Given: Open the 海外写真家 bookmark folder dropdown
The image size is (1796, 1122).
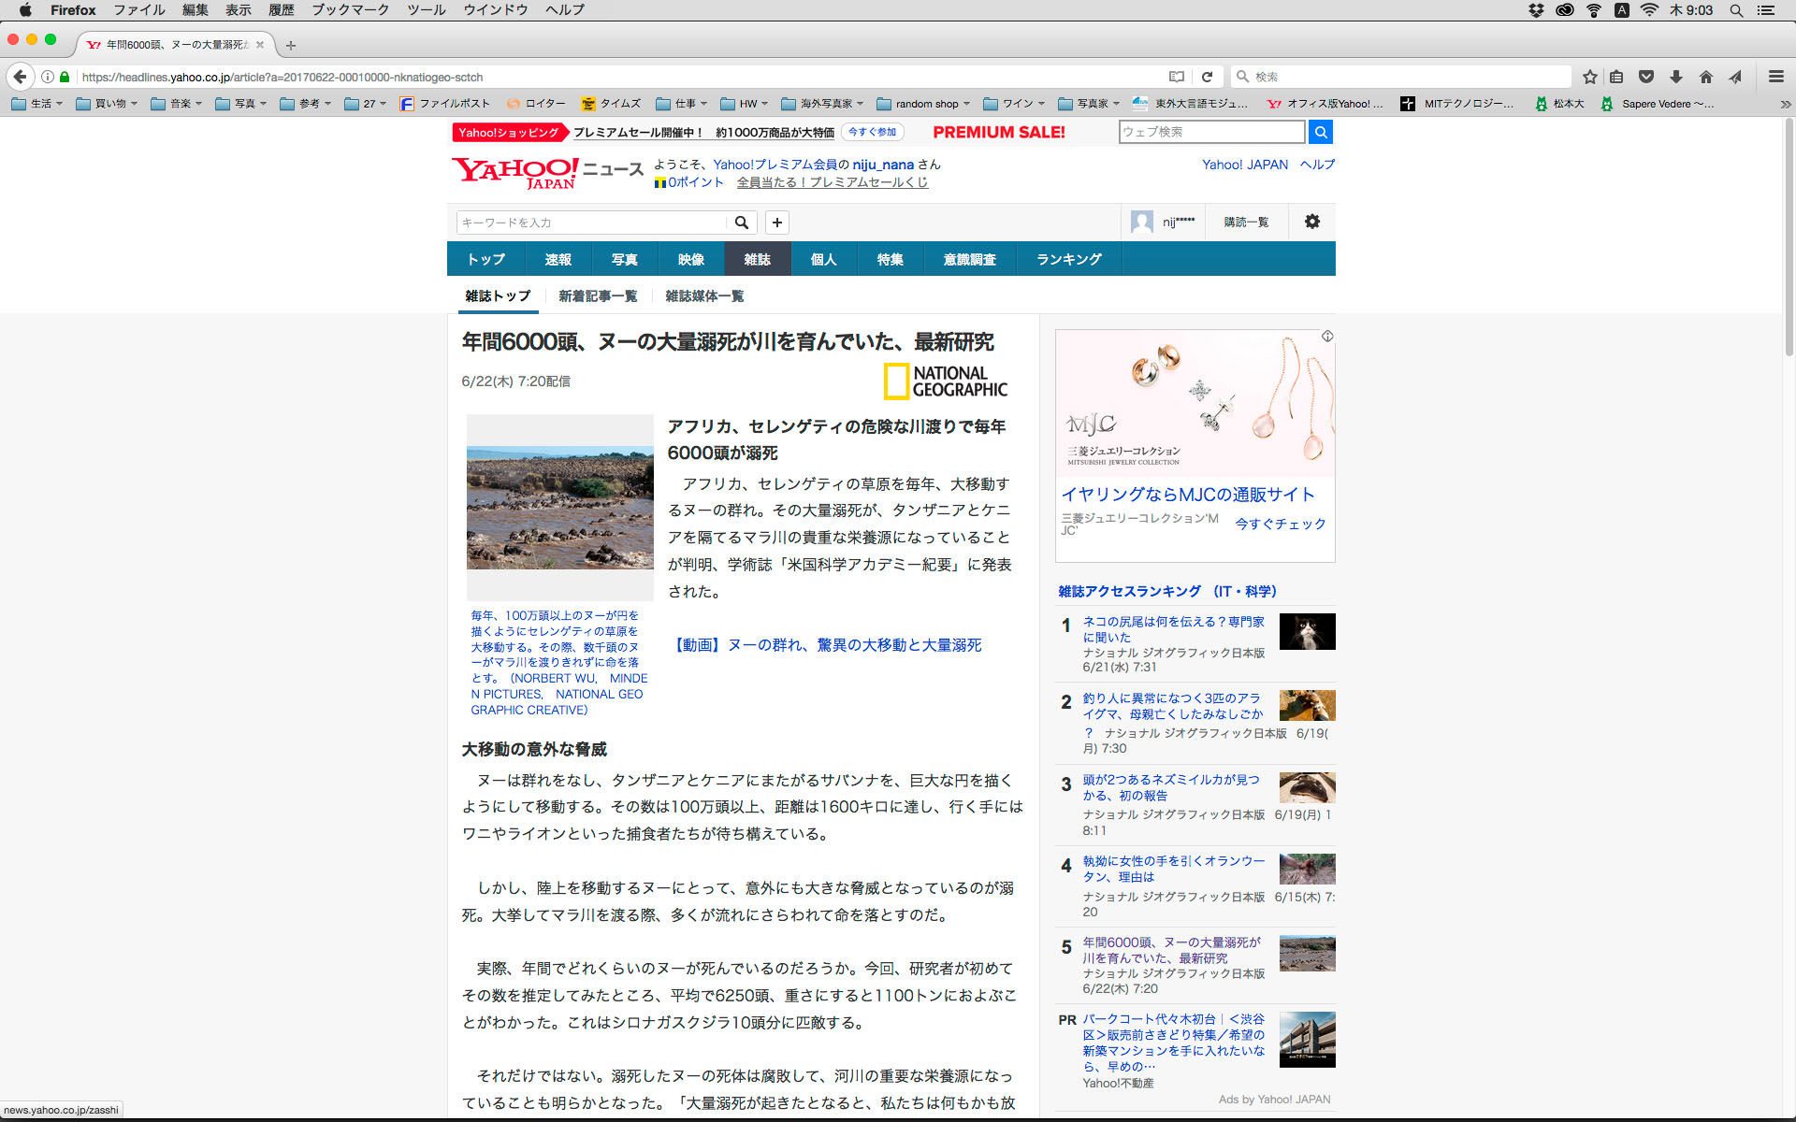Looking at the screenshot, I should tap(823, 104).
